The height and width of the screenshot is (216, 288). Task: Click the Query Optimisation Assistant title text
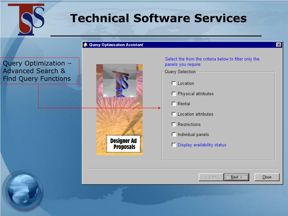[116, 45]
